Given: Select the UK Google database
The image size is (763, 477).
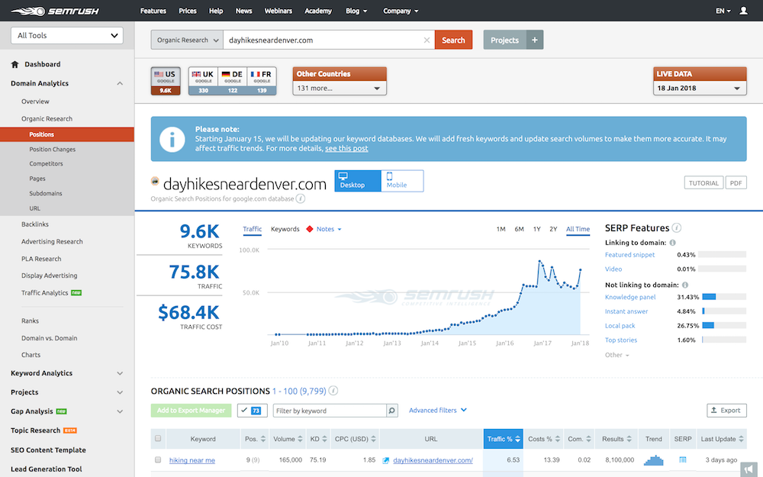Looking at the screenshot, I should 203,81.
